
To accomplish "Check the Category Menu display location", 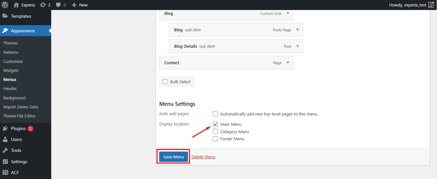I will [x=215, y=132].
